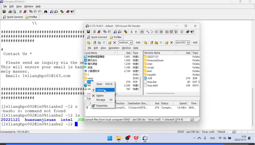This screenshot has height=145, width=255.
Task: Click the red delete X in the remote pane toolbar
Action: 171,43
